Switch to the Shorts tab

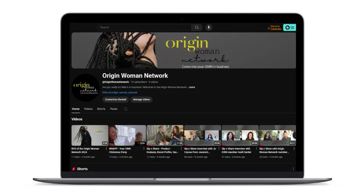(x=101, y=109)
